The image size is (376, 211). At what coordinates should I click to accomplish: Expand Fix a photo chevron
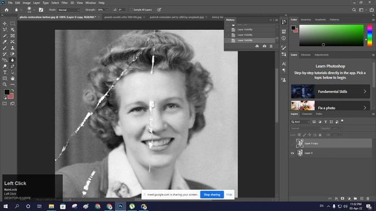(x=364, y=108)
